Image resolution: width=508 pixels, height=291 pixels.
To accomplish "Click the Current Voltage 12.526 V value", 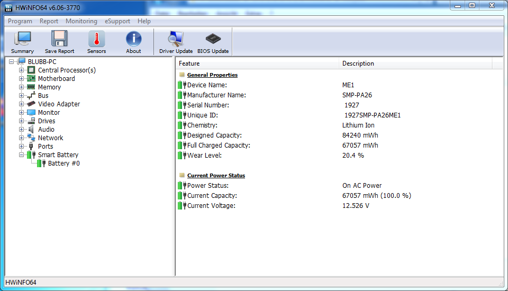I will point(356,205).
